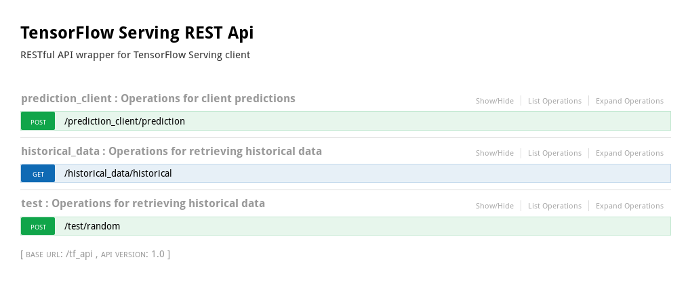This screenshot has width=688, height=287.
Task: List Operations for historical_data
Action: click(x=554, y=153)
